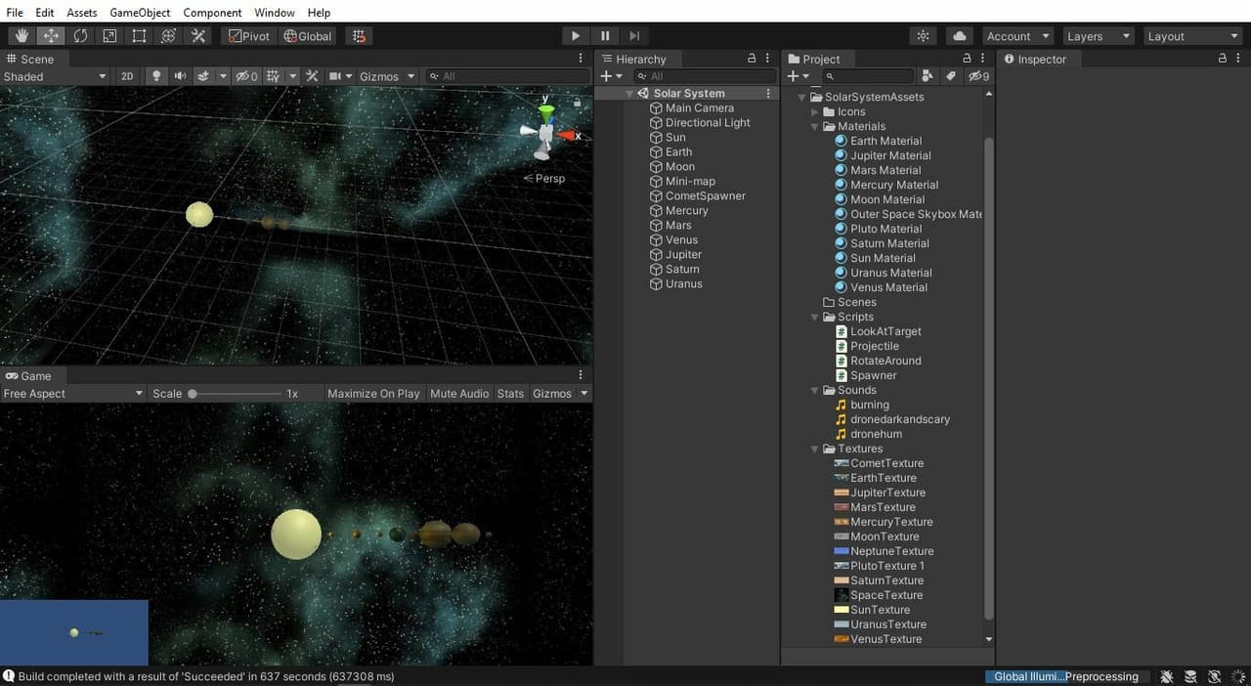Open Scene panel more options menu
This screenshot has width=1251, height=686.
tap(581, 59)
